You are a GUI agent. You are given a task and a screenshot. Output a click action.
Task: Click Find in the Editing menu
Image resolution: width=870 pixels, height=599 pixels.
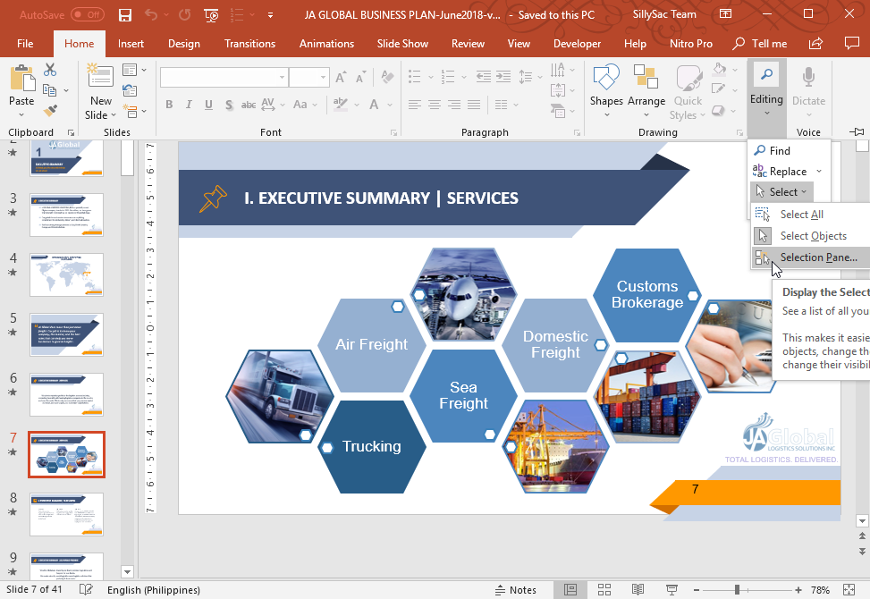pos(779,151)
